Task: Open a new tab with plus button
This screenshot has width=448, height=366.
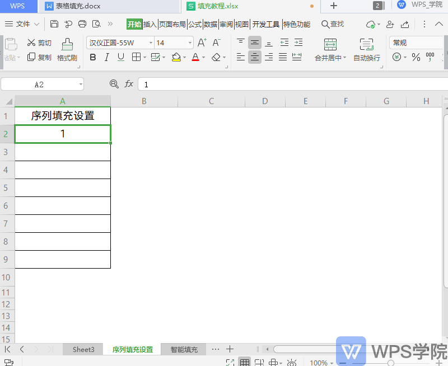Action: 333,6
